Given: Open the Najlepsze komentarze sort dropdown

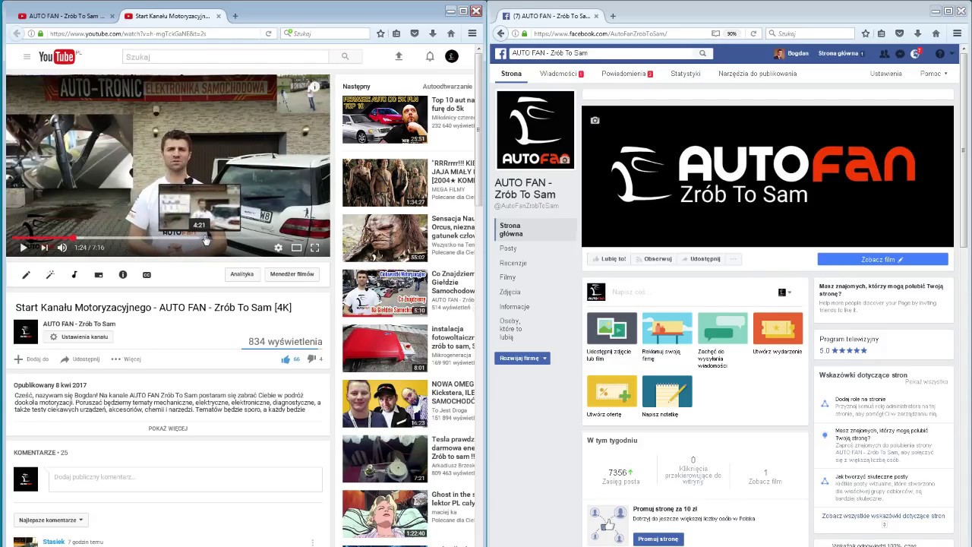Looking at the screenshot, I should (x=50, y=520).
